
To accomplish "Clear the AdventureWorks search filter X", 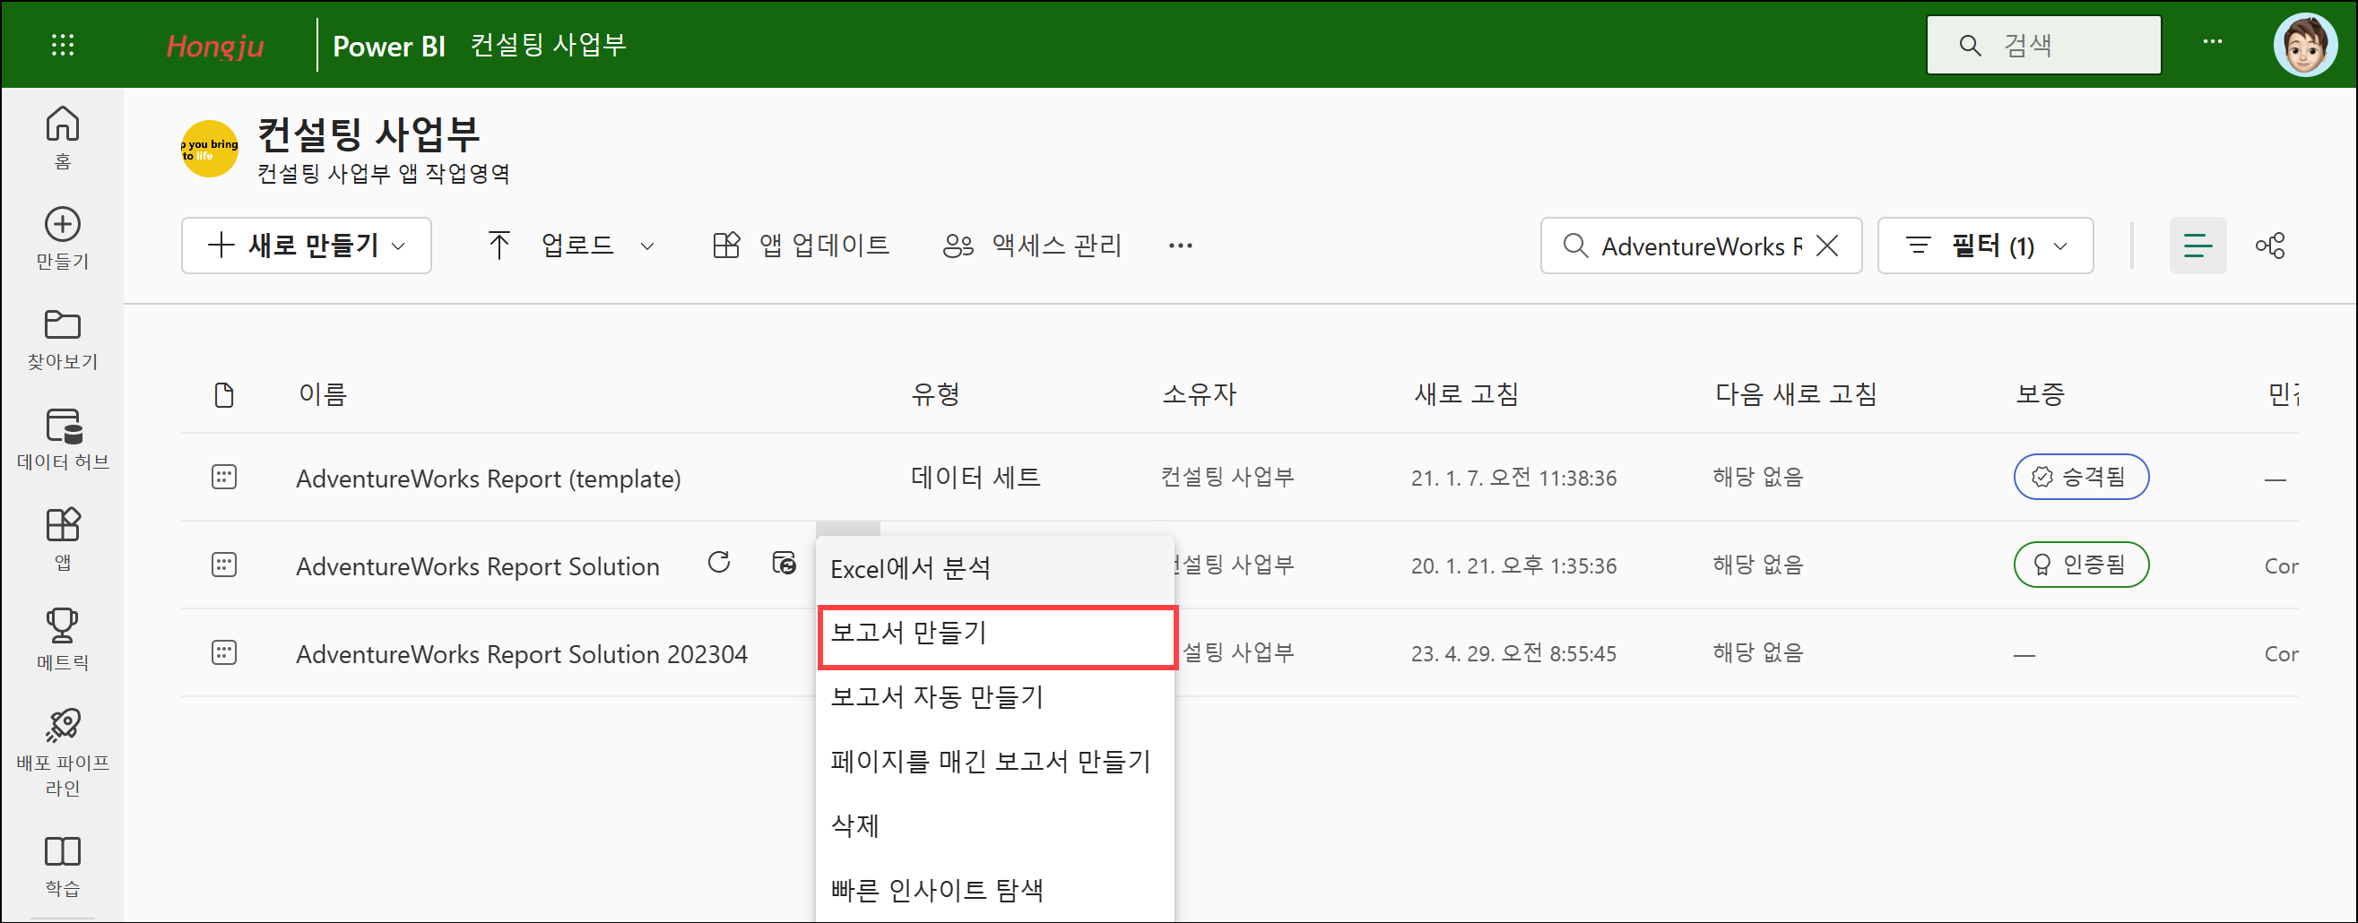I will [x=1826, y=246].
